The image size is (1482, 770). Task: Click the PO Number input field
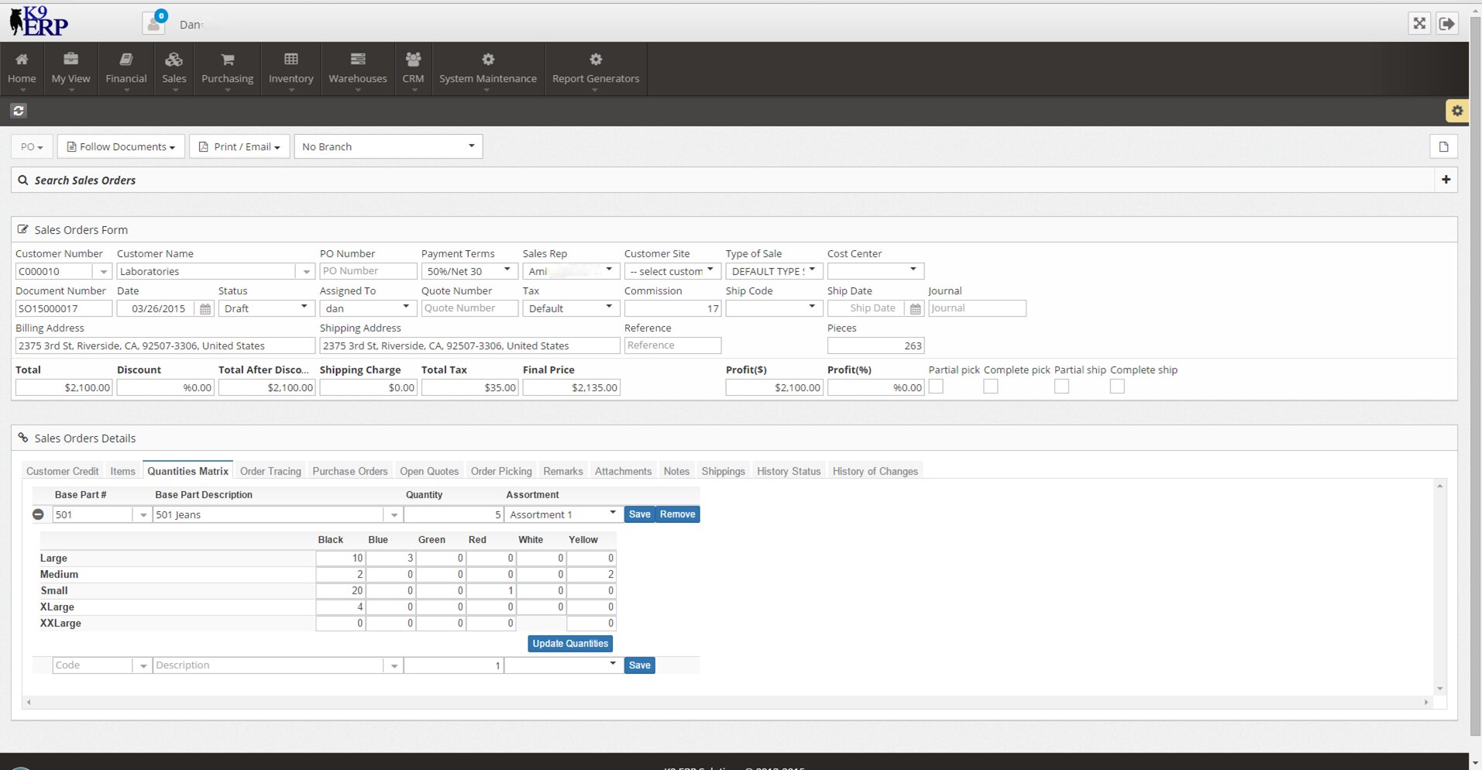368,271
